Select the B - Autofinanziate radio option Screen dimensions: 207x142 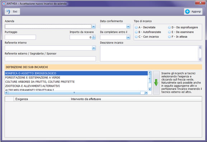pyautogui.click(x=148, y=32)
